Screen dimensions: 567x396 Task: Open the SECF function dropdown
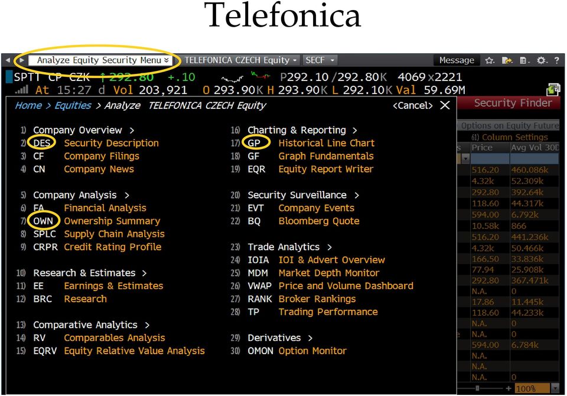(x=320, y=60)
